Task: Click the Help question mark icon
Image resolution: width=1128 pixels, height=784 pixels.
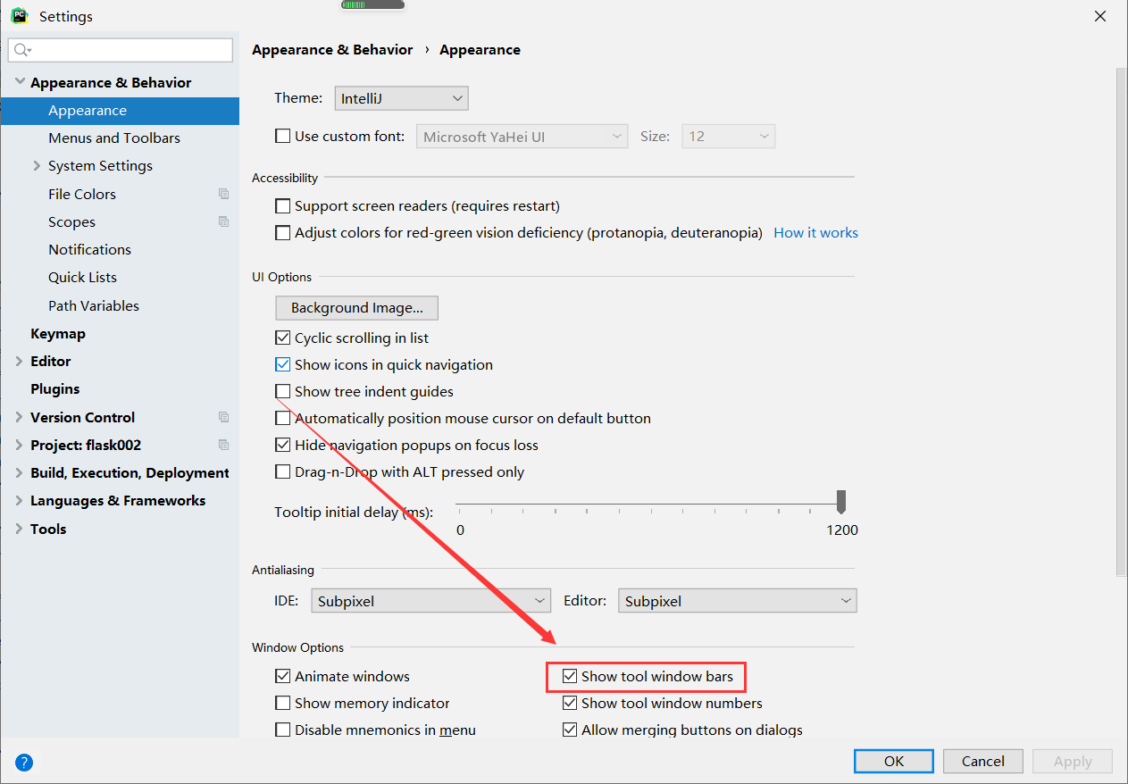Action: tap(23, 762)
